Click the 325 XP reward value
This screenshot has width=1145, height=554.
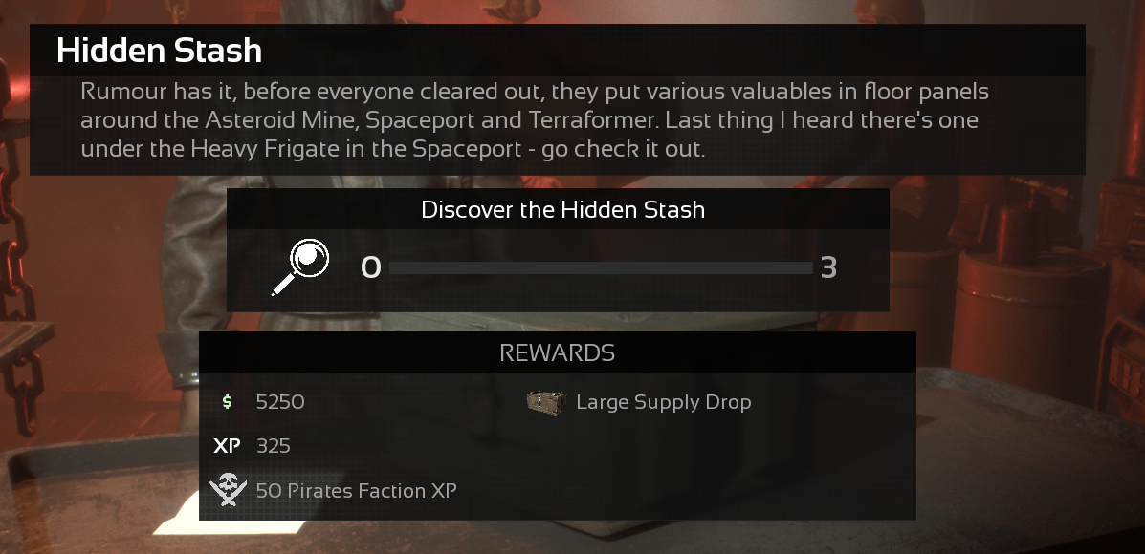[x=274, y=446]
